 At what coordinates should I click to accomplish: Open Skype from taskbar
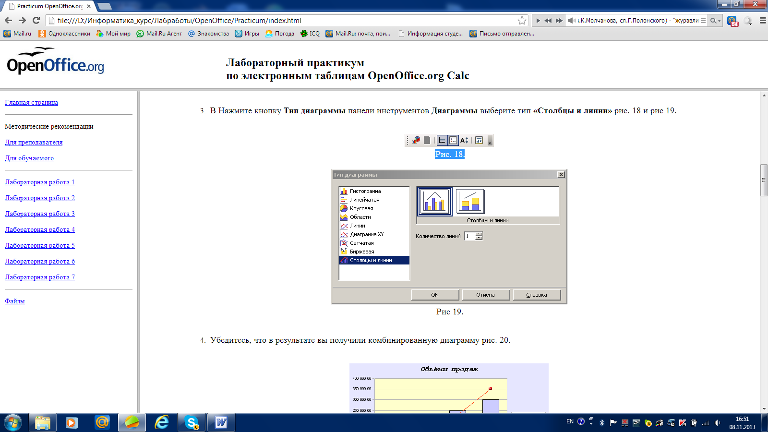coord(192,422)
